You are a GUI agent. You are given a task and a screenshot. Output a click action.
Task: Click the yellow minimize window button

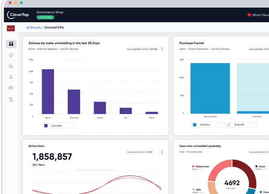(x=16, y=3)
